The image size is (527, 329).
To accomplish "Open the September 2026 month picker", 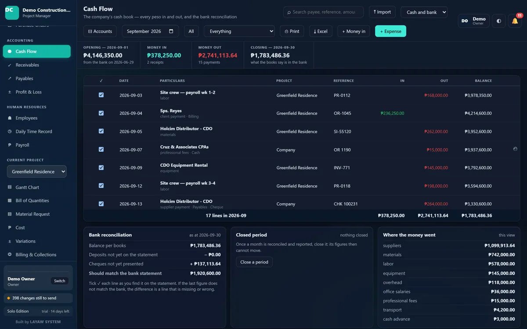I will tap(150, 31).
